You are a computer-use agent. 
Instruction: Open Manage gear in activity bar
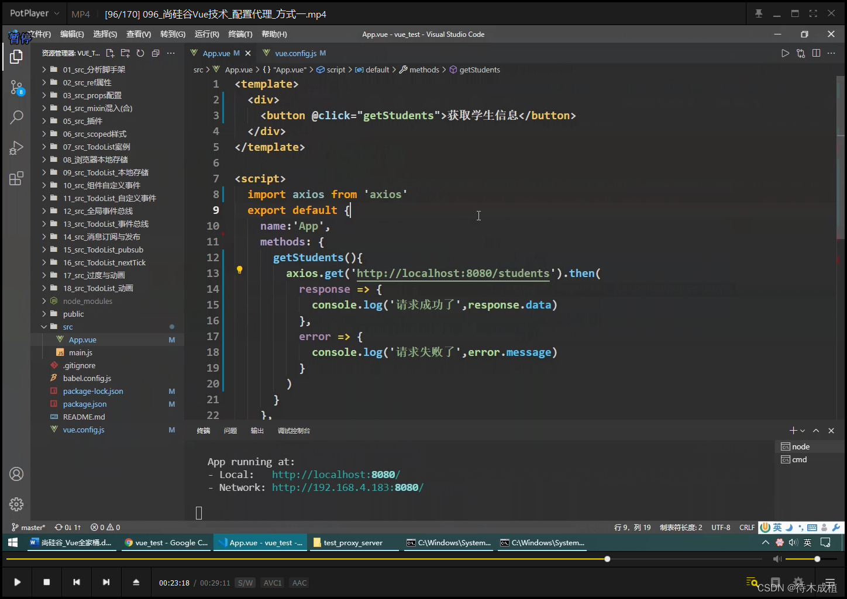[16, 504]
